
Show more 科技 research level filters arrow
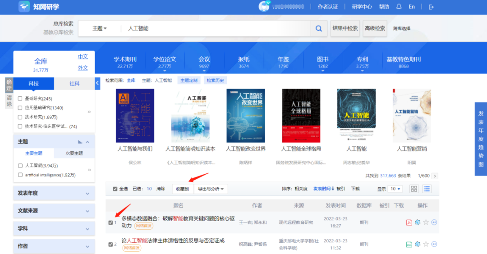pyautogui.click(x=89, y=112)
